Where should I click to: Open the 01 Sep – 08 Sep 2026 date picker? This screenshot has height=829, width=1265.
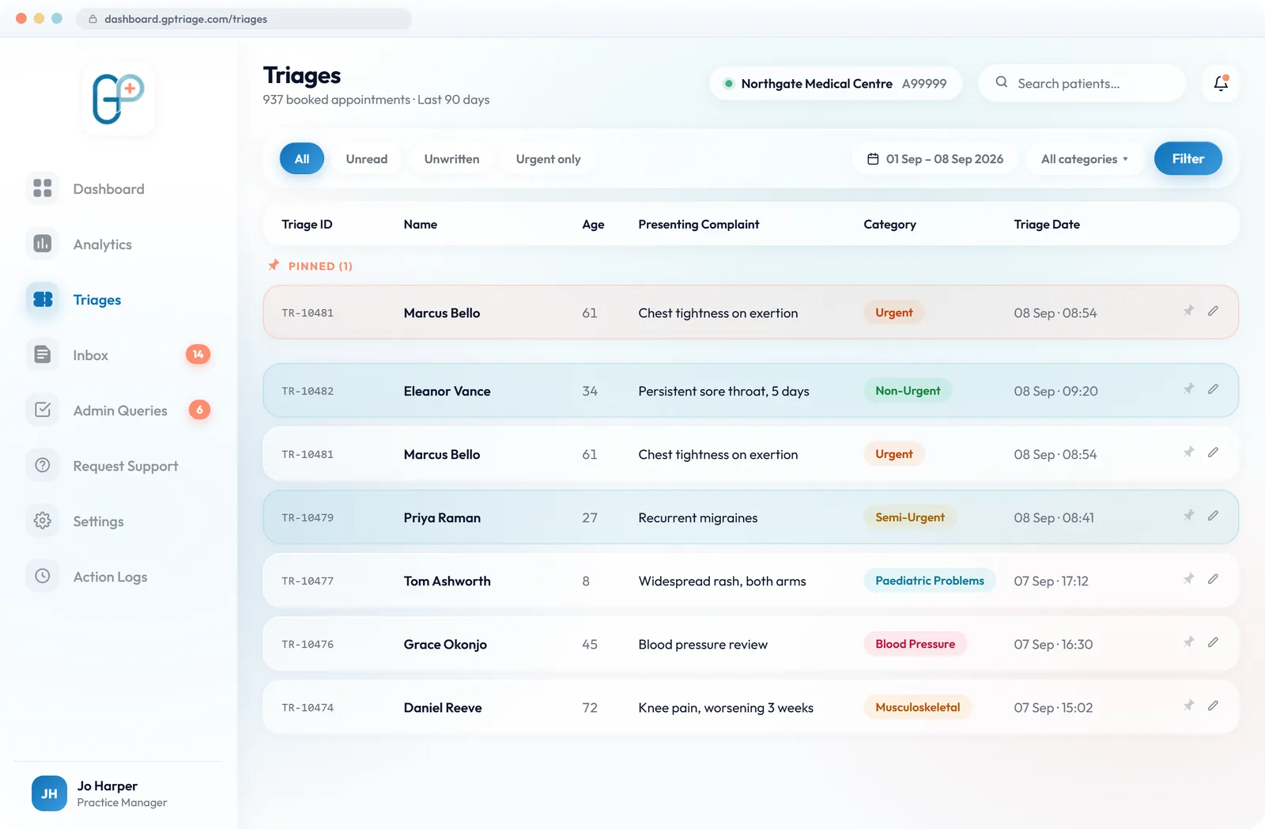tap(935, 159)
